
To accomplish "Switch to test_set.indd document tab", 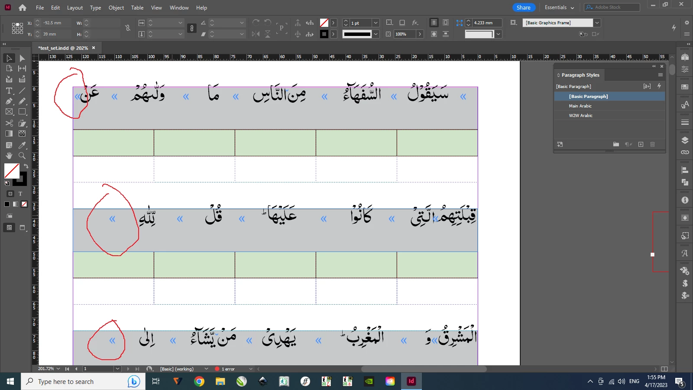I will click(x=63, y=48).
